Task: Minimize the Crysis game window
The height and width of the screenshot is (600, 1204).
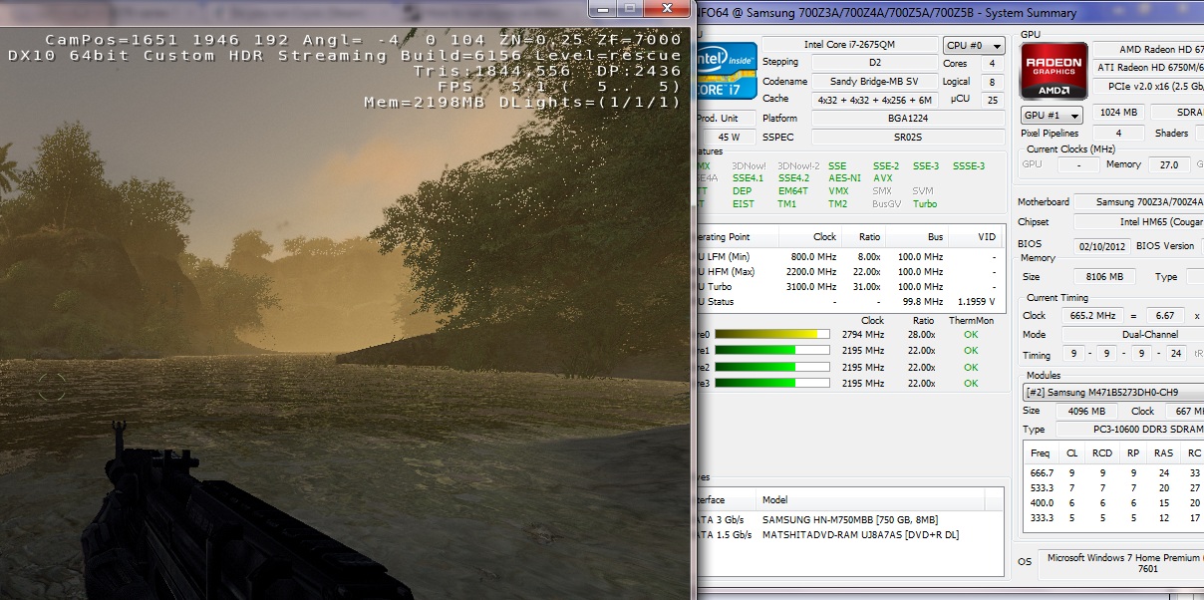Action: (x=604, y=8)
